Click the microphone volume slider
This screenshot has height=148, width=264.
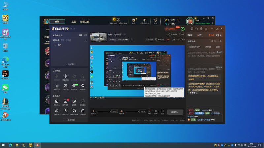[104, 111]
